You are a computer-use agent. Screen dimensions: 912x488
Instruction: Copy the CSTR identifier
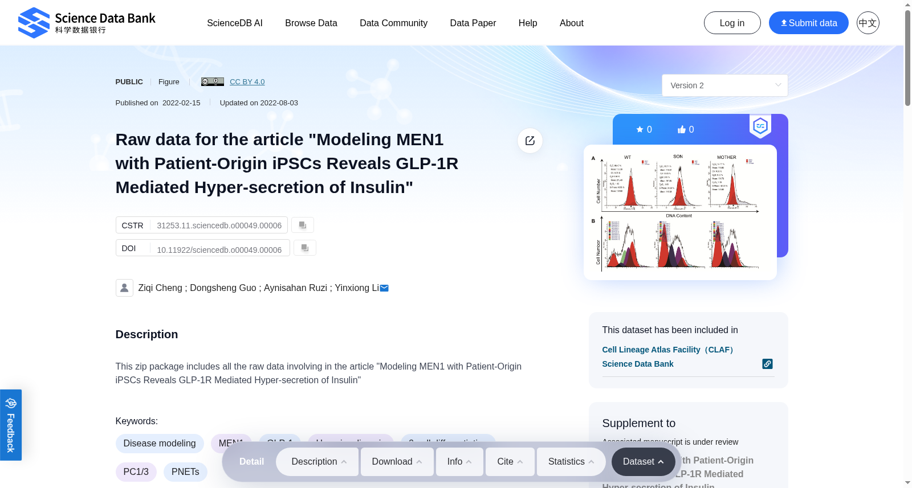[303, 225]
